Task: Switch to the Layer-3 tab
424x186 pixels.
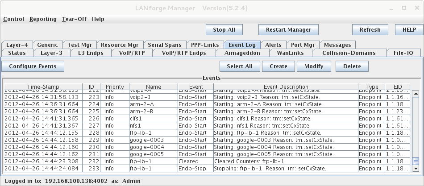Action: [x=51, y=53]
